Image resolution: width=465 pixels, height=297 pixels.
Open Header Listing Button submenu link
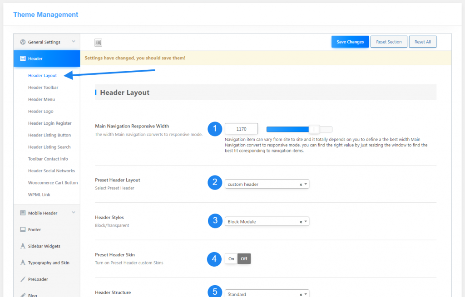pyautogui.click(x=49, y=135)
